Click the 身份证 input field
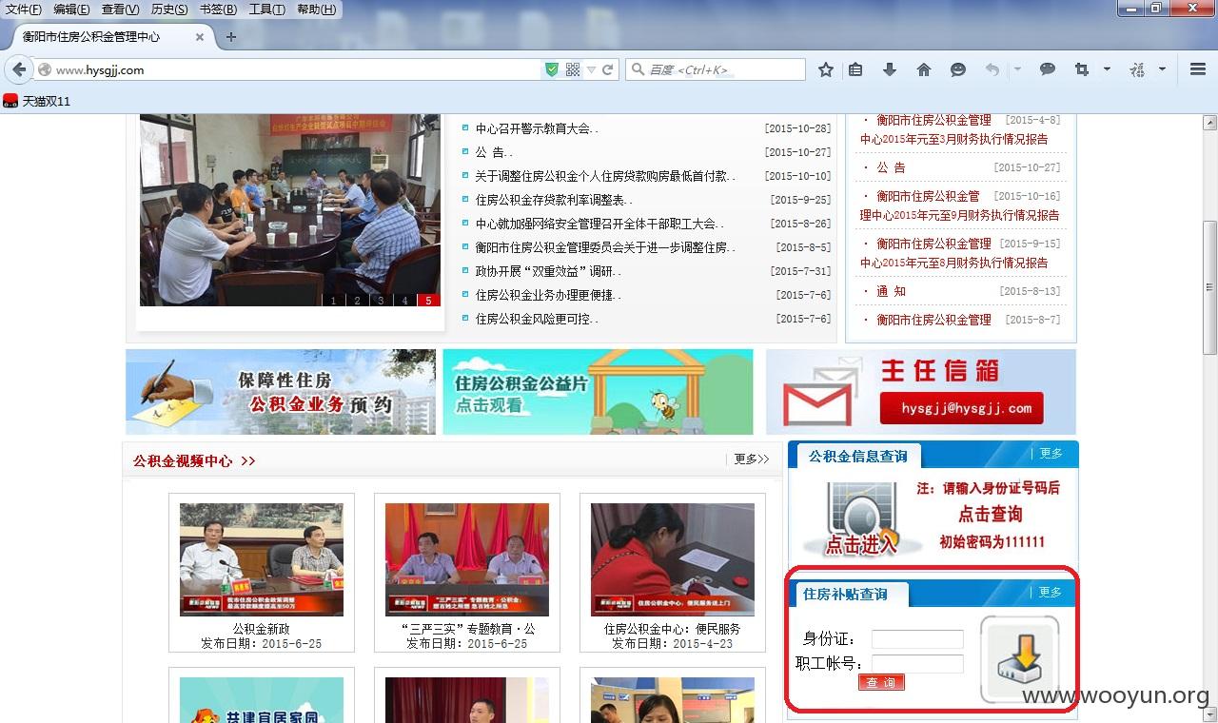 coord(917,639)
